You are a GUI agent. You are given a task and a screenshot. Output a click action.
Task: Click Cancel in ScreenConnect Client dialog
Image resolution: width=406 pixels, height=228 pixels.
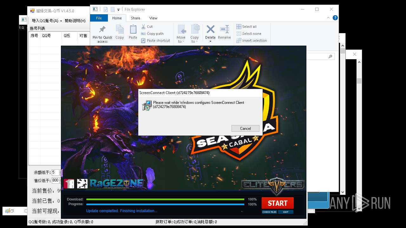(x=246, y=129)
